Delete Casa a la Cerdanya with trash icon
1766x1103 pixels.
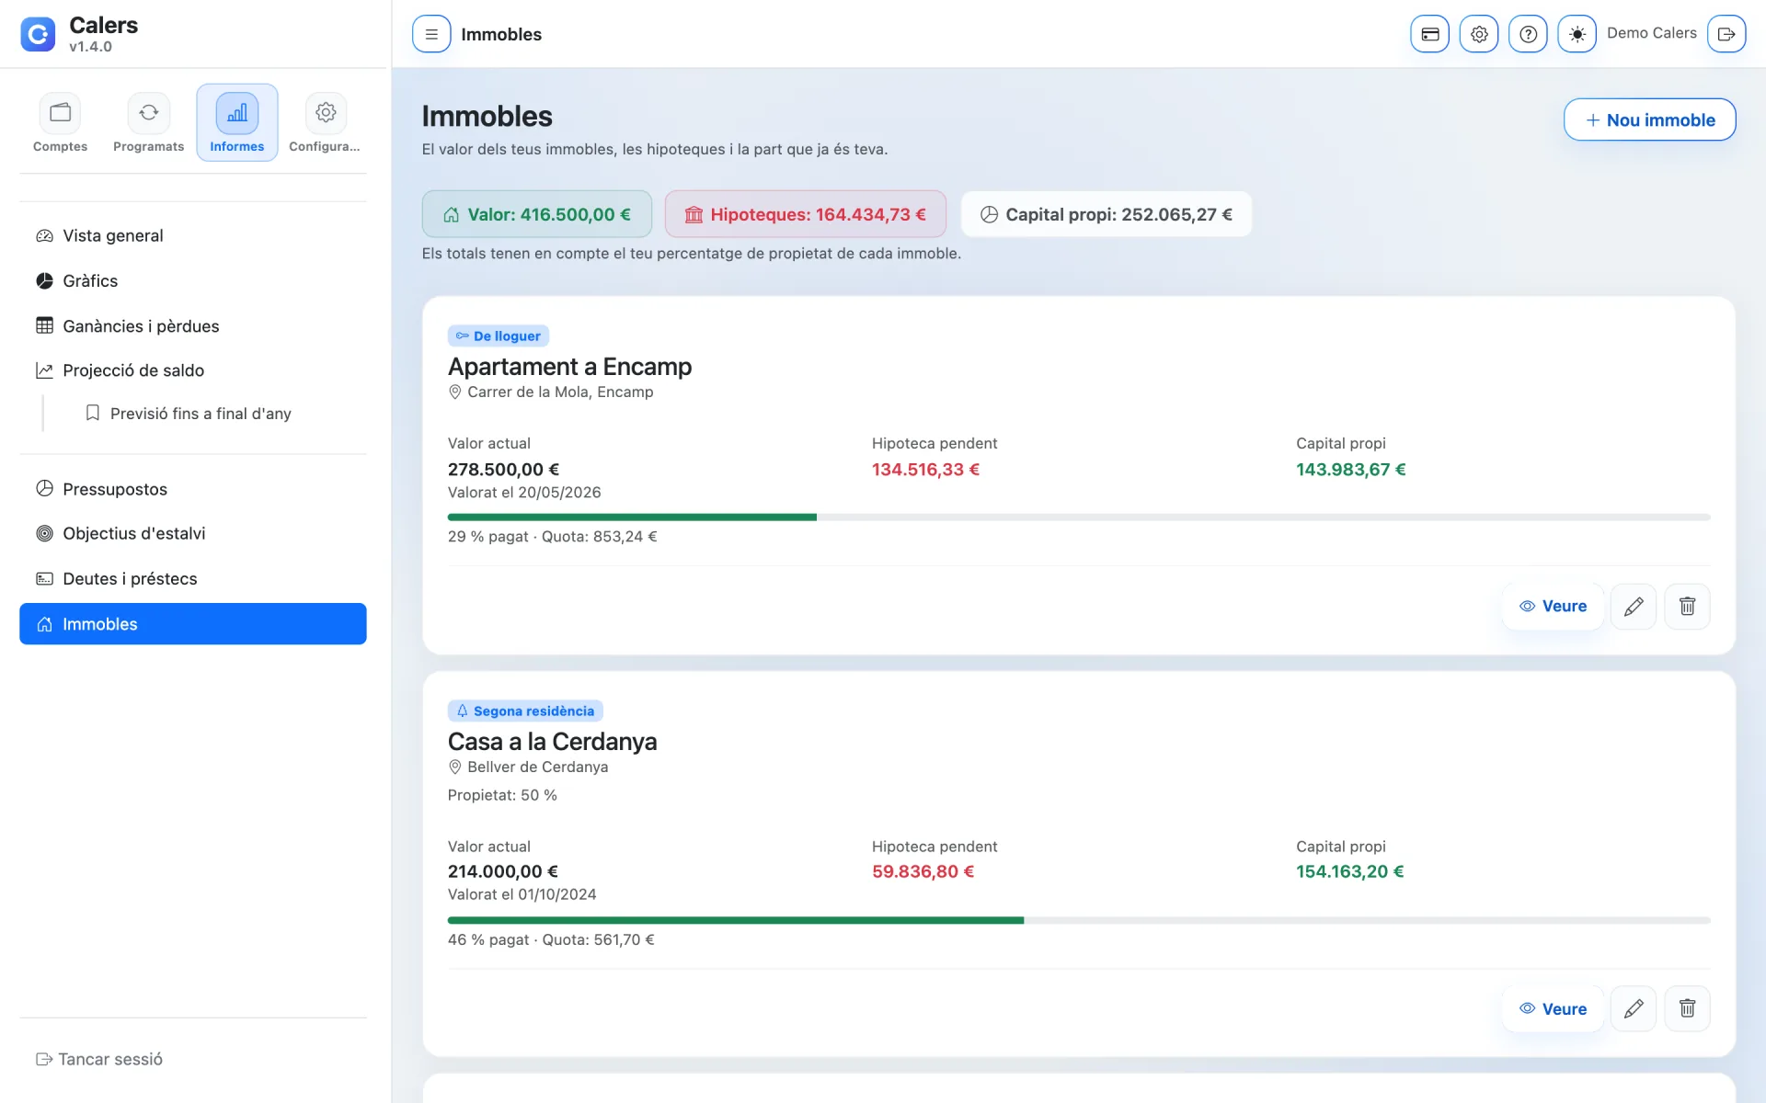1687,1009
